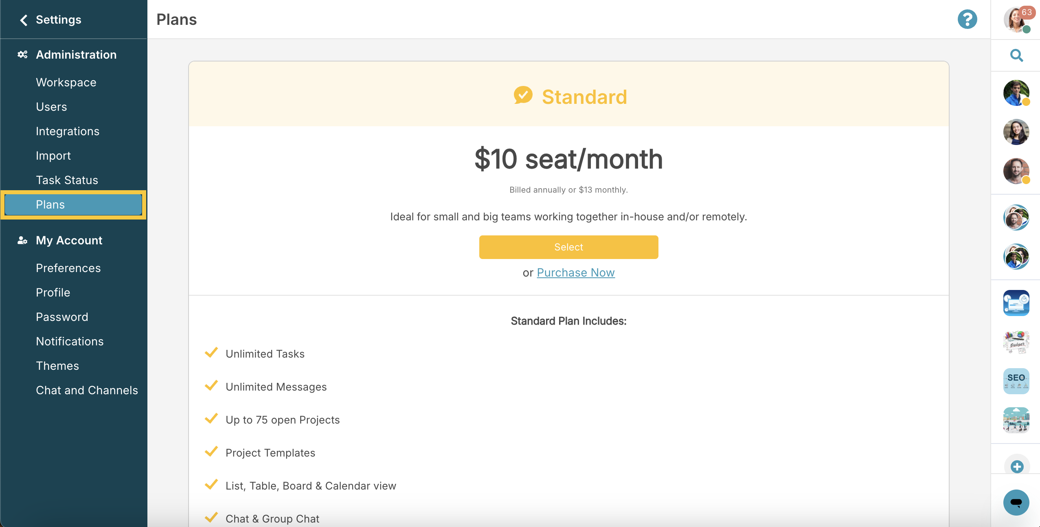Open Notifications preferences

[x=70, y=341]
